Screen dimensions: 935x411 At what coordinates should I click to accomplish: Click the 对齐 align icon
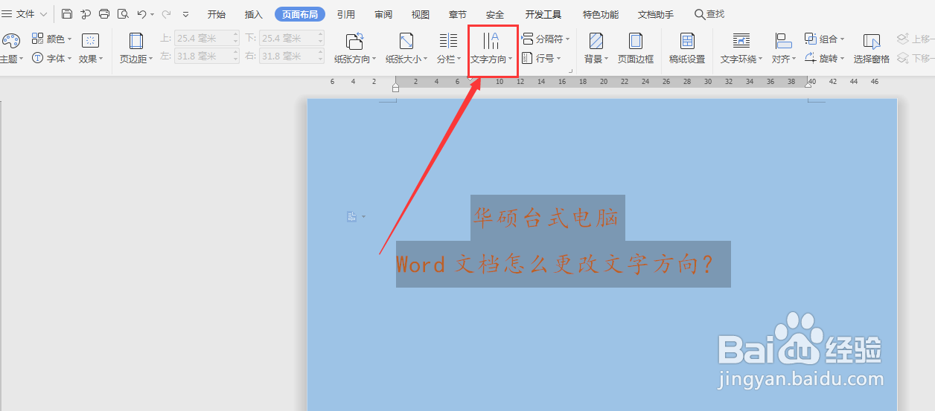tap(782, 41)
